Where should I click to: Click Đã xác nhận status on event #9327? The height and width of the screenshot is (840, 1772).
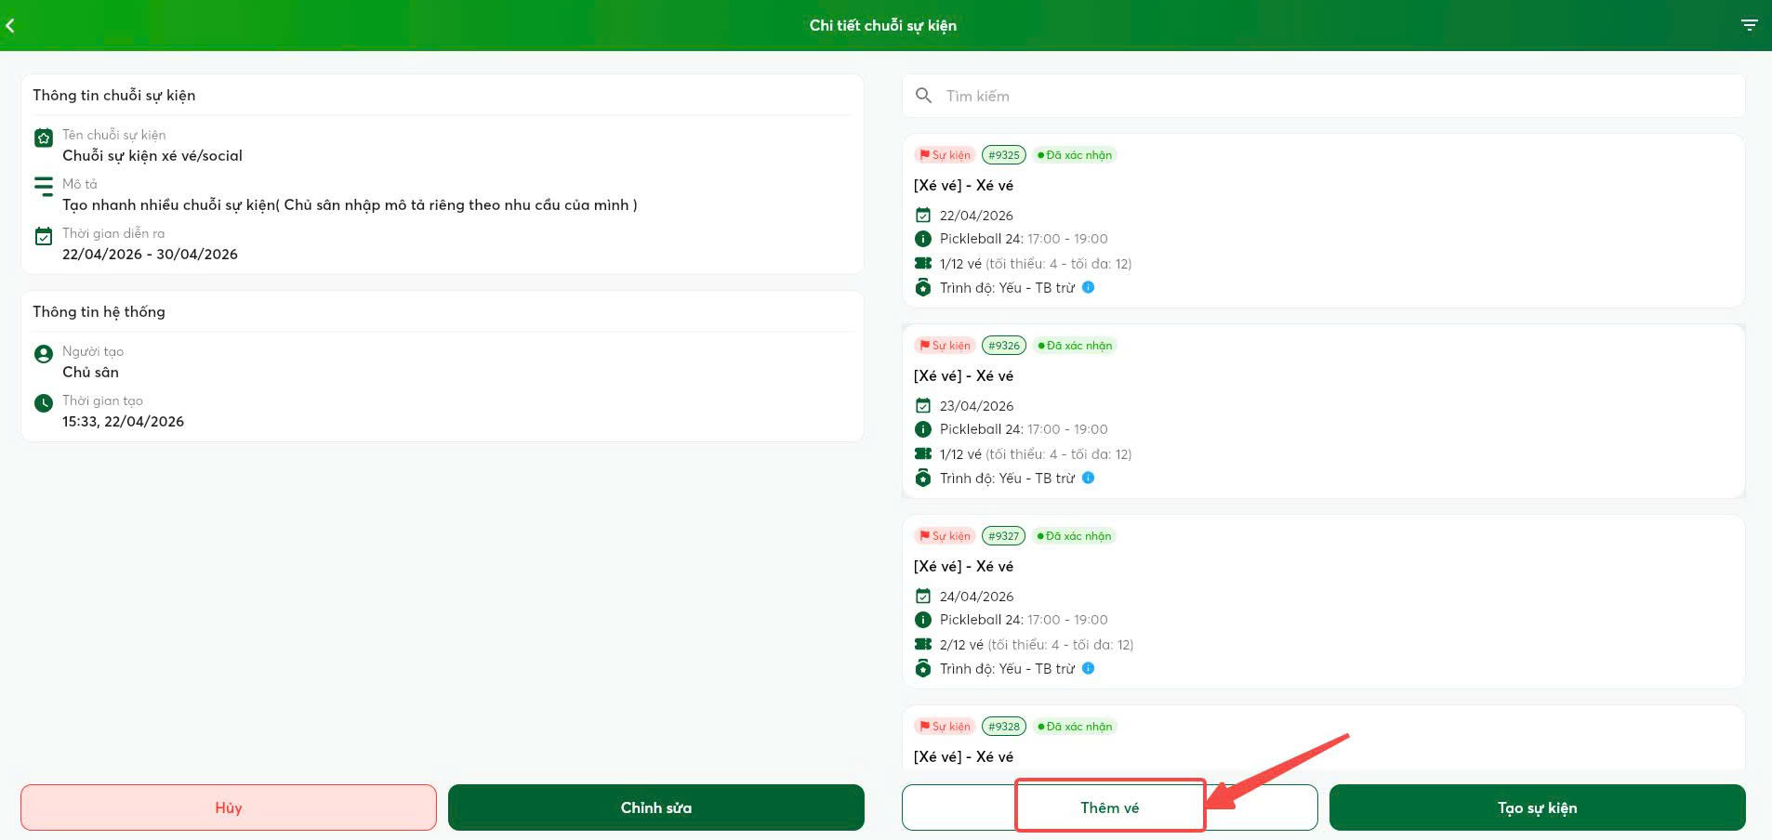click(x=1075, y=536)
